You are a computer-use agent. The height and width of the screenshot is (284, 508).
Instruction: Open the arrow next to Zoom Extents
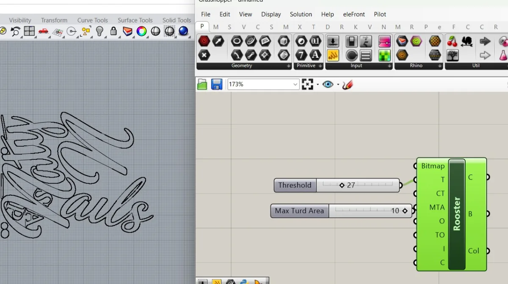click(317, 85)
